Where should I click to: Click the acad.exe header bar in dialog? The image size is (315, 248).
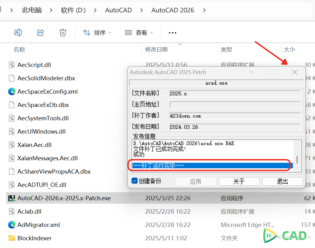pos(216,83)
